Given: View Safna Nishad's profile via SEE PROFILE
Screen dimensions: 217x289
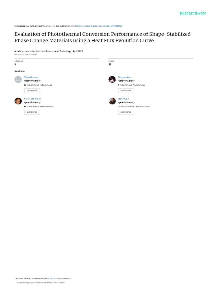Looking at the screenshot, I should pyautogui.click(x=32, y=91).
